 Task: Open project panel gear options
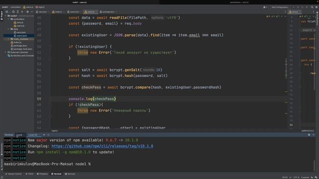27,12
